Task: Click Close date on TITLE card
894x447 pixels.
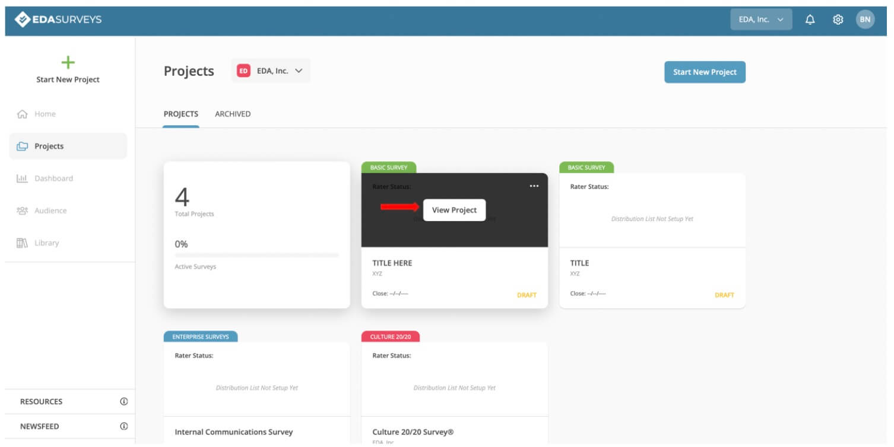Action: [x=588, y=293]
